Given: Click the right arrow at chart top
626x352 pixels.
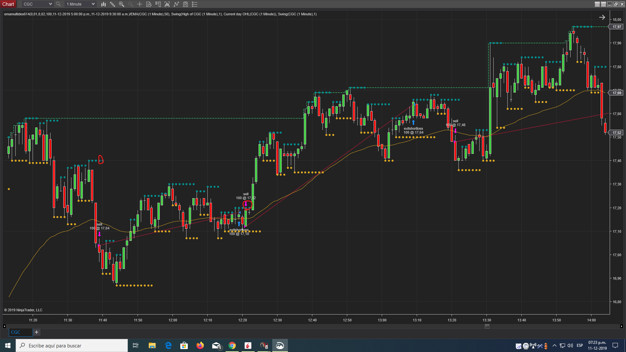Looking at the screenshot, I should pyautogui.click(x=602, y=17).
